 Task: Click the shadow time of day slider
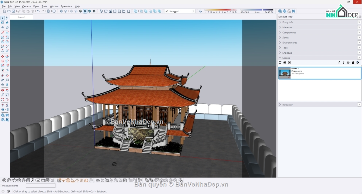tap(257, 10)
